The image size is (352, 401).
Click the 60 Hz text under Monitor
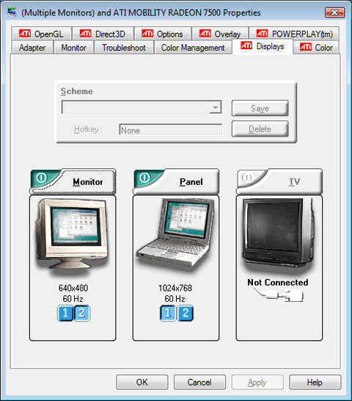pos(73,299)
